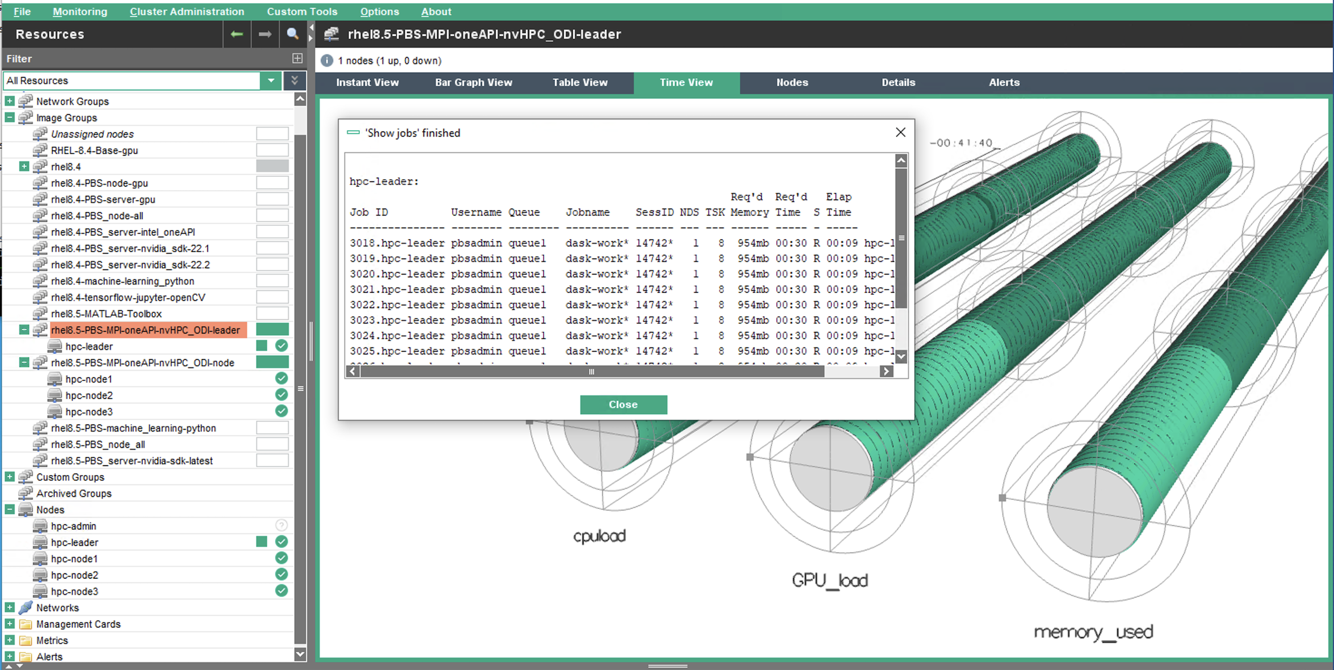
Task: Click the back arrow in Resources header
Action: [237, 34]
